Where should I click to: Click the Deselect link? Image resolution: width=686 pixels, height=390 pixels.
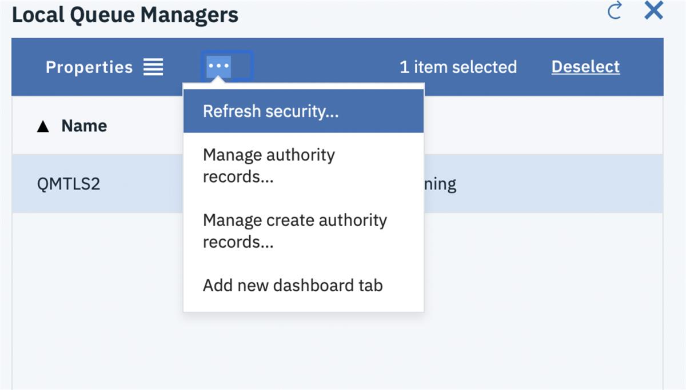tap(585, 67)
